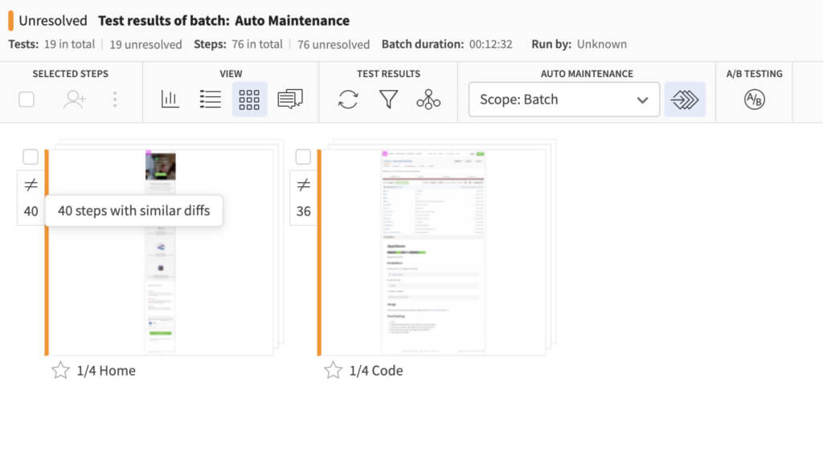Select the grid thumbnails view
The image size is (823, 468).
pyautogui.click(x=249, y=100)
